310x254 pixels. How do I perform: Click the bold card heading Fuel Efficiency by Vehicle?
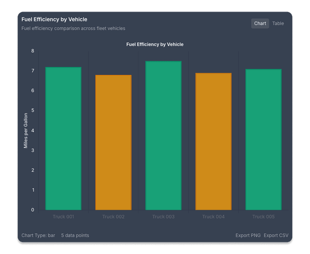pyautogui.click(x=54, y=19)
